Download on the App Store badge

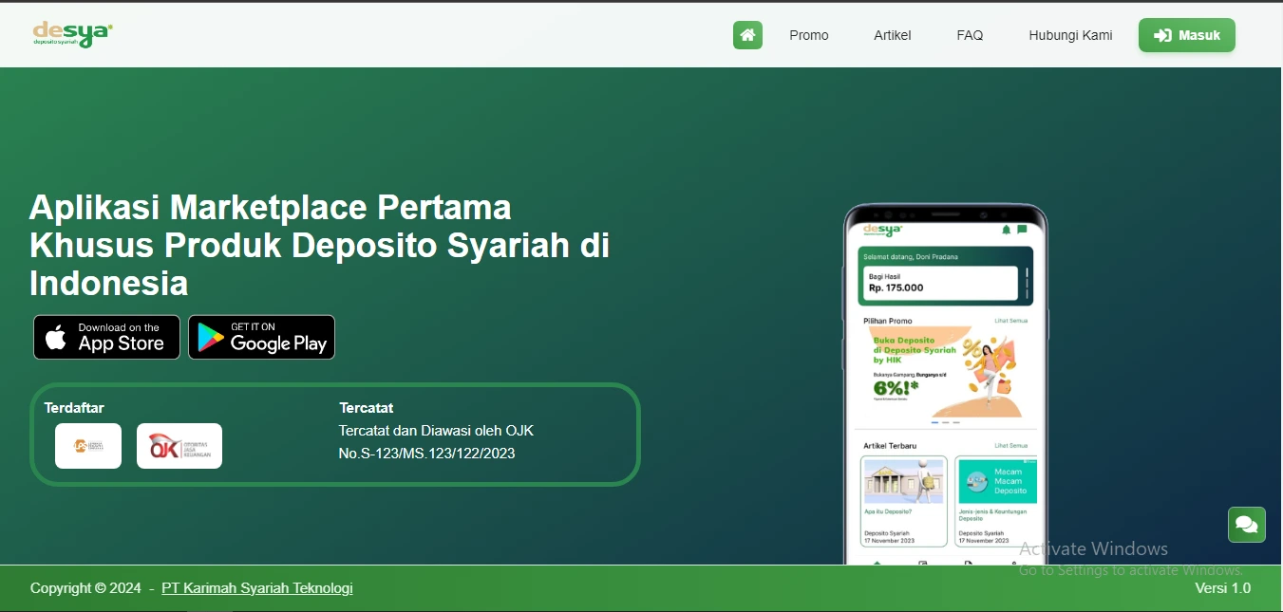pyautogui.click(x=106, y=337)
